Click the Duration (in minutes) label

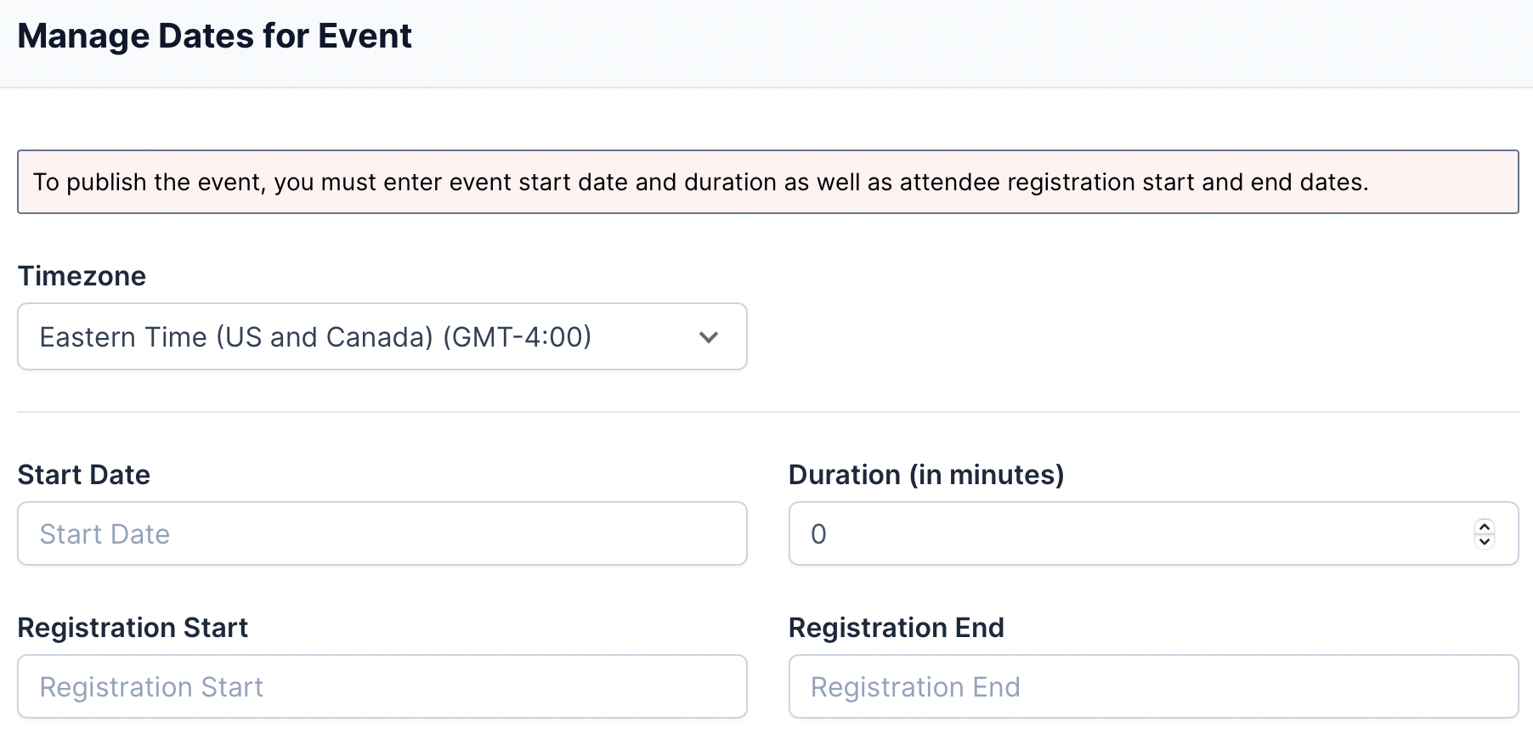click(x=925, y=475)
